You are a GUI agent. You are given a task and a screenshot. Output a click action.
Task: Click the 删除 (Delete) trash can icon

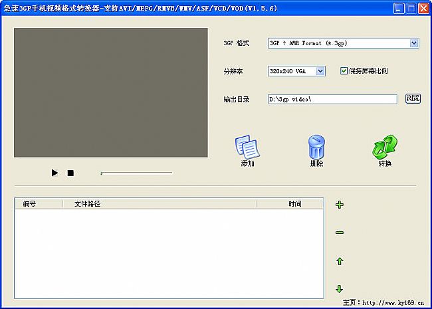point(316,147)
